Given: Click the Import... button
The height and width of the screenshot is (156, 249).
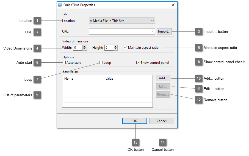Looking at the screenshot, I should [164, 31].
